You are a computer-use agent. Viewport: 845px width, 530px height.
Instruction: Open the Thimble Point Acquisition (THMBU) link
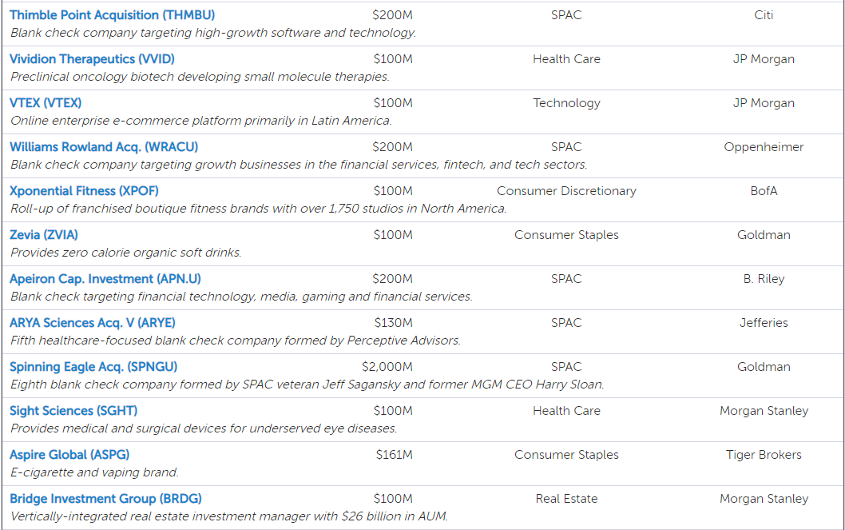click(112, 15)
